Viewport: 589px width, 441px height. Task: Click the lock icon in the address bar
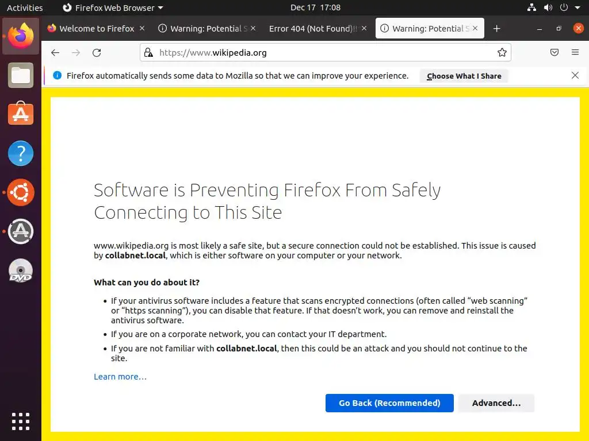(x=148, y=53)
